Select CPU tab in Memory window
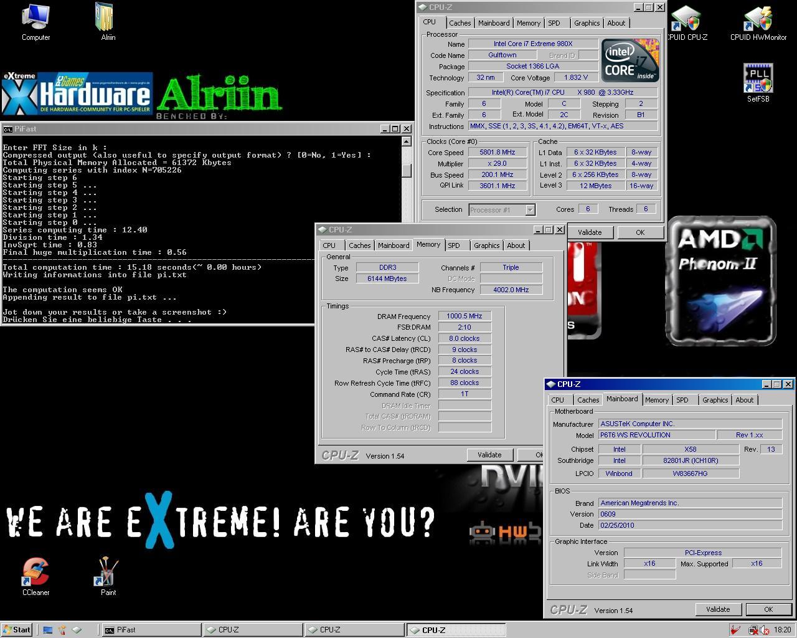This screenshot has height=638, width=797. click(x=329, y=245)
